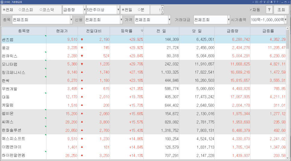Click the red triangle in the 셀비온 row
Screen dimensions: 291x161
tap(82, 113)
